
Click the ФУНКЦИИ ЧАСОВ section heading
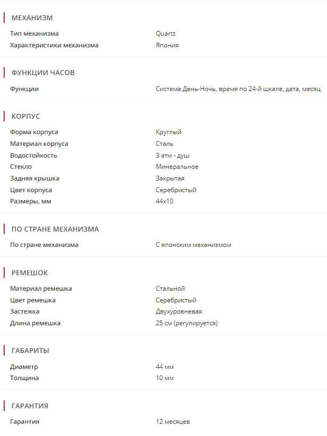[43, 72]
